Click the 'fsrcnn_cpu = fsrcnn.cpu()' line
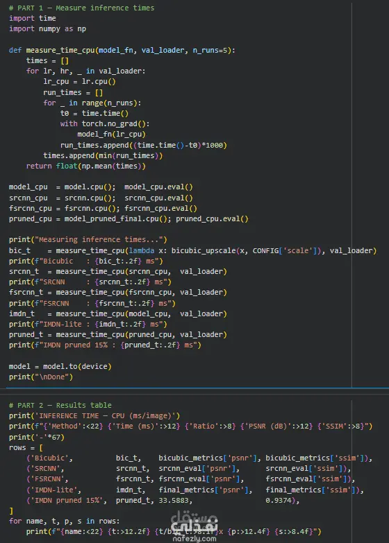This screenshot has height=543, width=389. pos(103,209)
